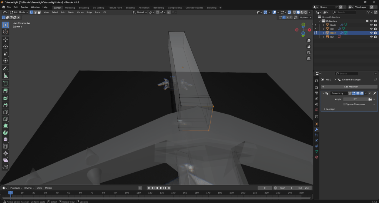379x203 pixels.
Task: Open the Edit Mode dropdown
Action: pos(19,12)
